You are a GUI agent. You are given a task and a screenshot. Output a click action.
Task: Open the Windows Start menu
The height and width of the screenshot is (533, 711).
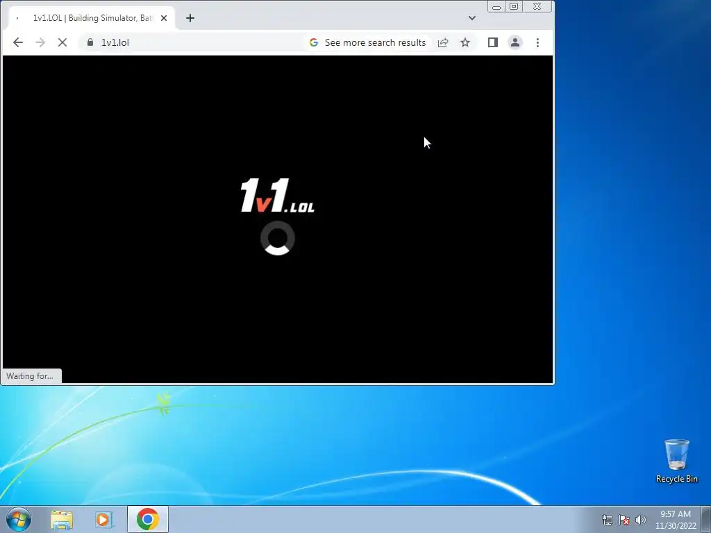point(19,519)
